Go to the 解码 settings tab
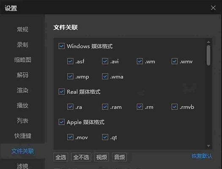The width and height of the screenshot is (222, 169). [x=22, y=75]
